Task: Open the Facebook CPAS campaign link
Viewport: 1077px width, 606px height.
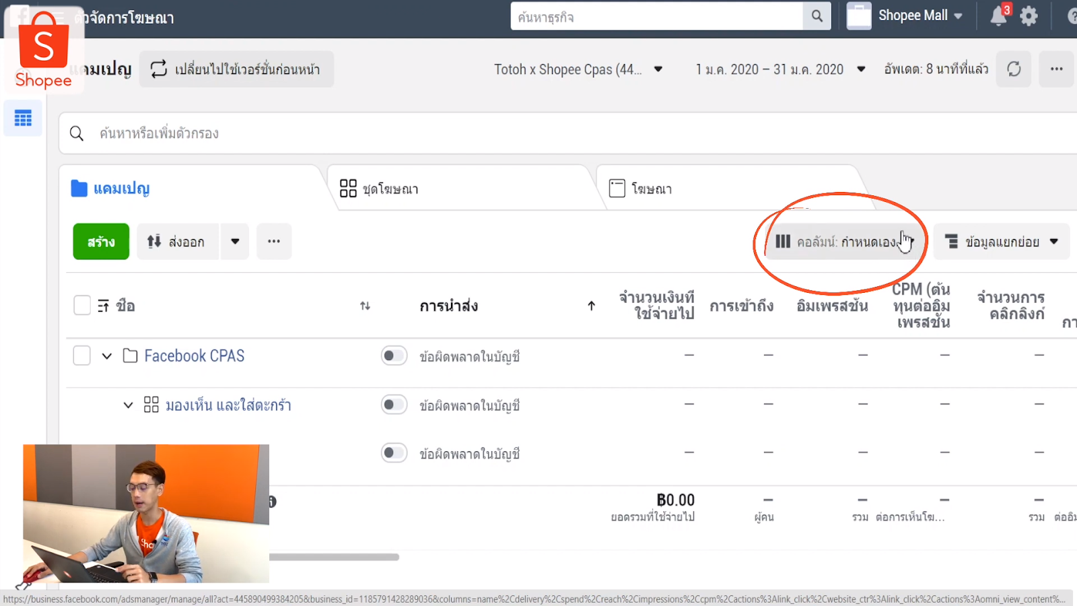Action: click(x=194, y=356)
